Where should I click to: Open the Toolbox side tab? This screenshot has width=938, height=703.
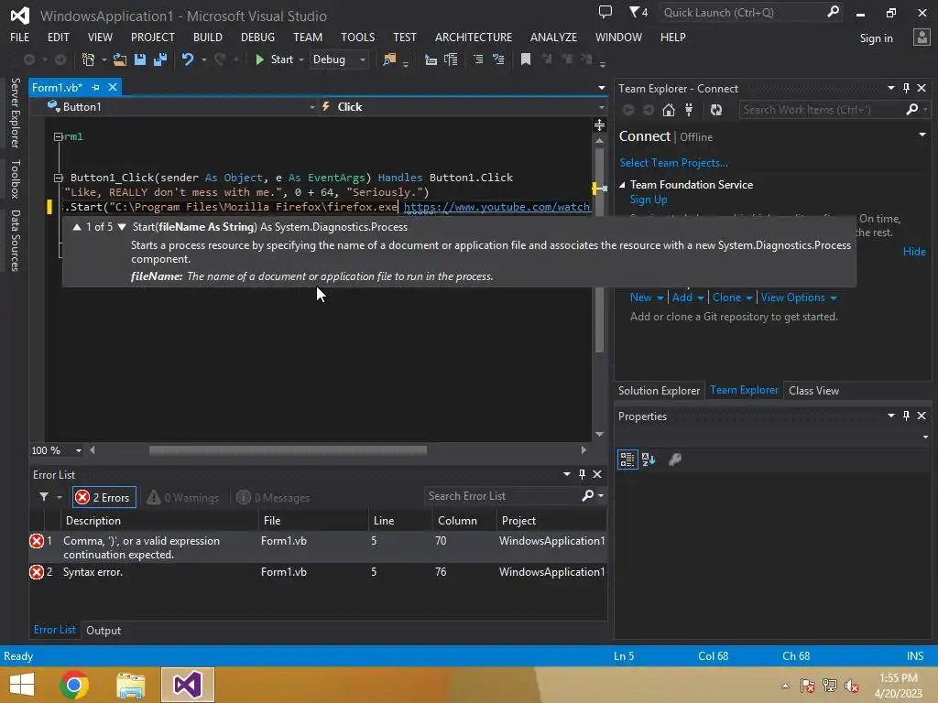15,178
